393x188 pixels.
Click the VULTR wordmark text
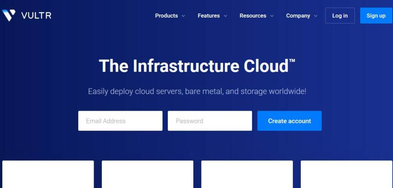coord(36,16)
